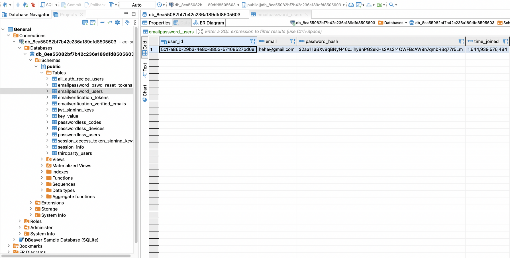
Task: Click the DBeaver Sample Database entry
Action: pyautogui.click(x=61, y=240)
